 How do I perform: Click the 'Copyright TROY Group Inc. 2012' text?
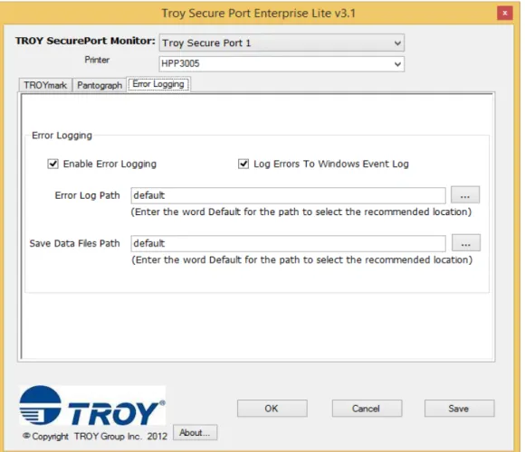click(x=95, y=437)
